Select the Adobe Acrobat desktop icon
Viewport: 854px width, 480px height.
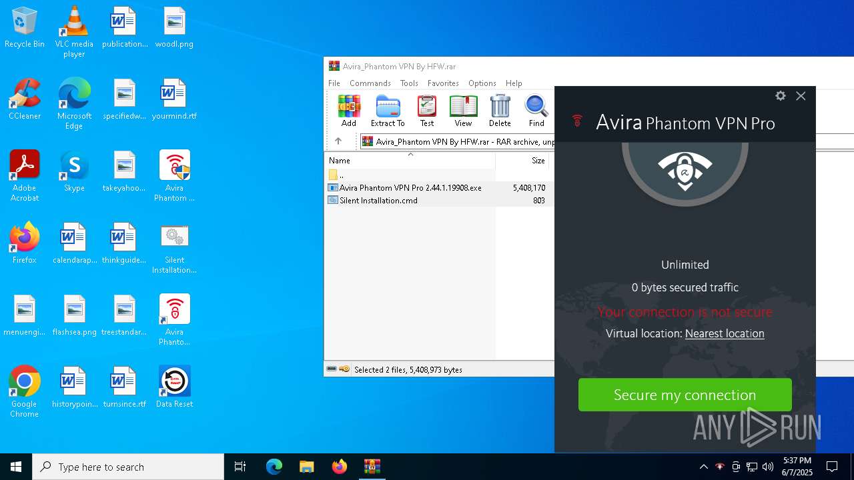coord(25,176)
